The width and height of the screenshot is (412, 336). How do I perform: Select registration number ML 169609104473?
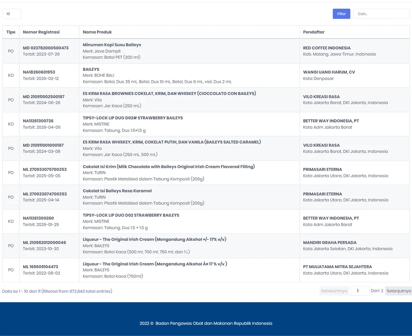pos(40,267)
